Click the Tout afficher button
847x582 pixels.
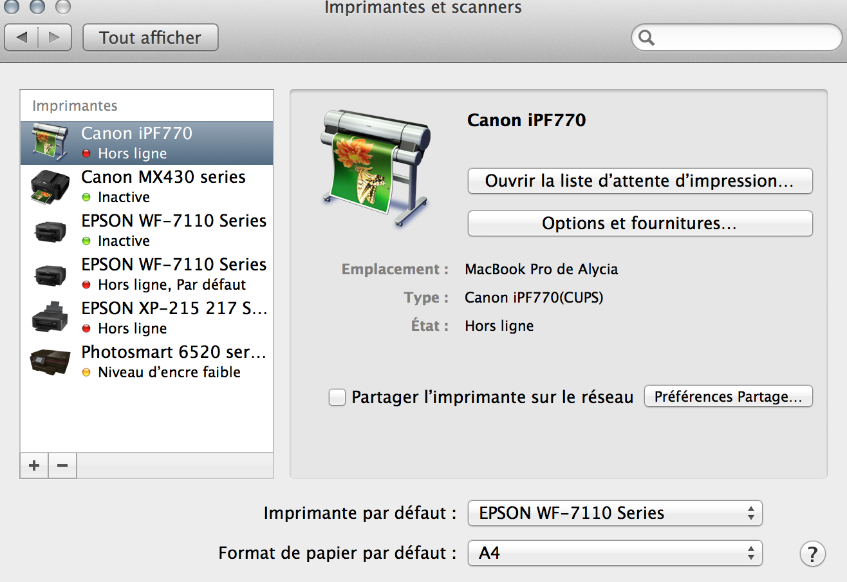coord(151,37)
